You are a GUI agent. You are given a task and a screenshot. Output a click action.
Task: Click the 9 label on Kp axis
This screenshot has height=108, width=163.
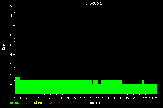11,6
